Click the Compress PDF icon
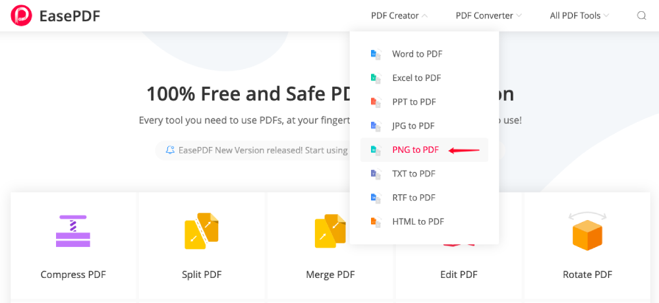The image size is (659, 303). coord(73,231)
